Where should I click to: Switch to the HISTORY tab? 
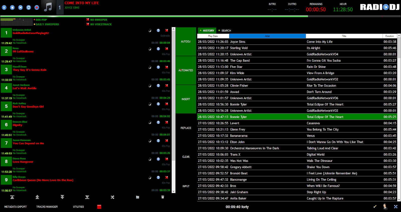coord(207,31)
